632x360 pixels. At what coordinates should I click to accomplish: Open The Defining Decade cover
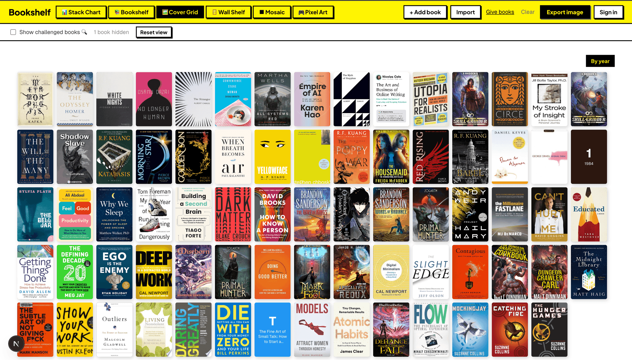(x=75, y=272)
